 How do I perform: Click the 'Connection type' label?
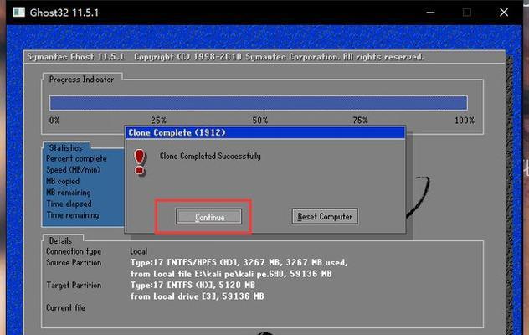pos(74,251)
